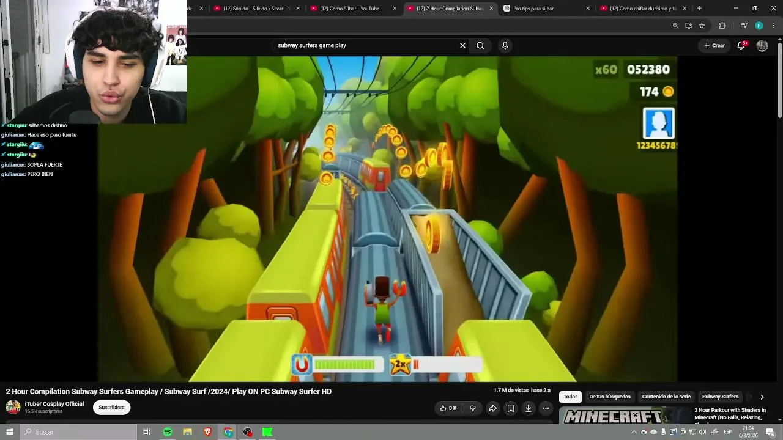Click the chat message 'PERO BIEN'
Screen dimensions: 783x440
(40, 174)
